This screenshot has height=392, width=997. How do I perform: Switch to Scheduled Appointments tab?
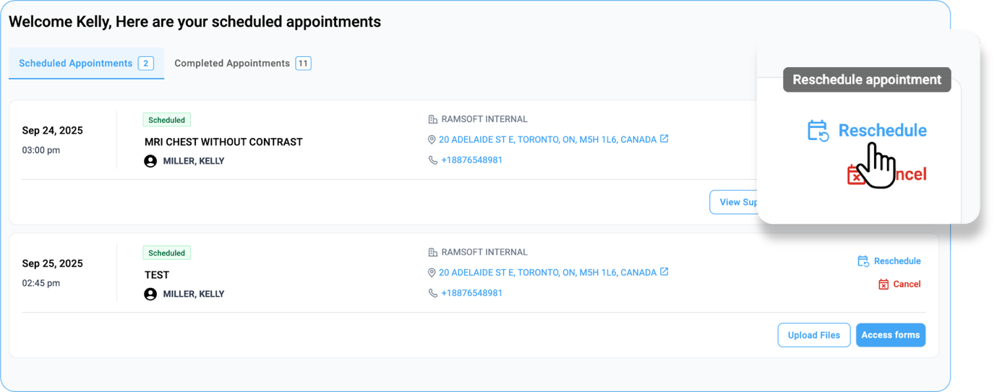(86, 64)
